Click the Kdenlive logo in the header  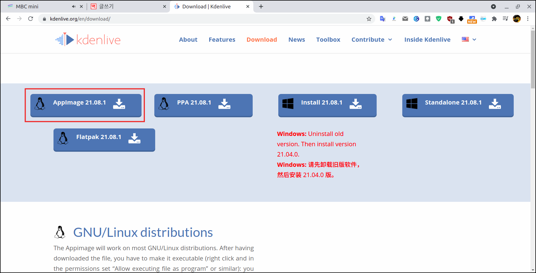pyautogui.click(x=88, y=39)
